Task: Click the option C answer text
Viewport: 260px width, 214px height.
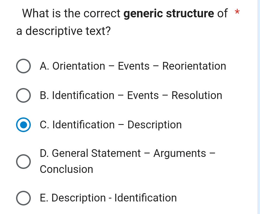Action: pos(111,125)
